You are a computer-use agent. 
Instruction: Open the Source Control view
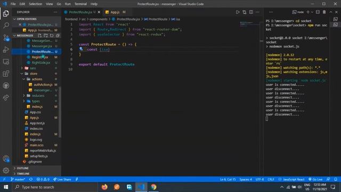[6, 38]
